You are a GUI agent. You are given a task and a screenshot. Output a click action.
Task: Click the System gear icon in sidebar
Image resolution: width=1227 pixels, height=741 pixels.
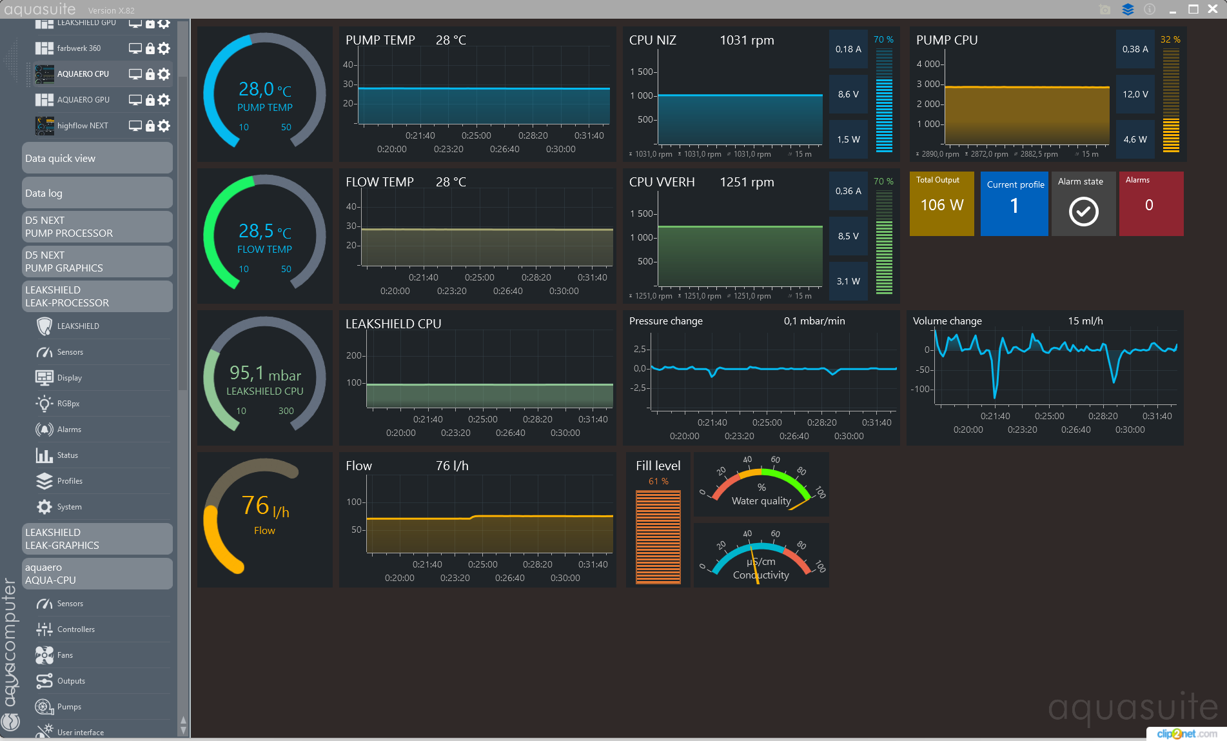(x=44, y=507)
